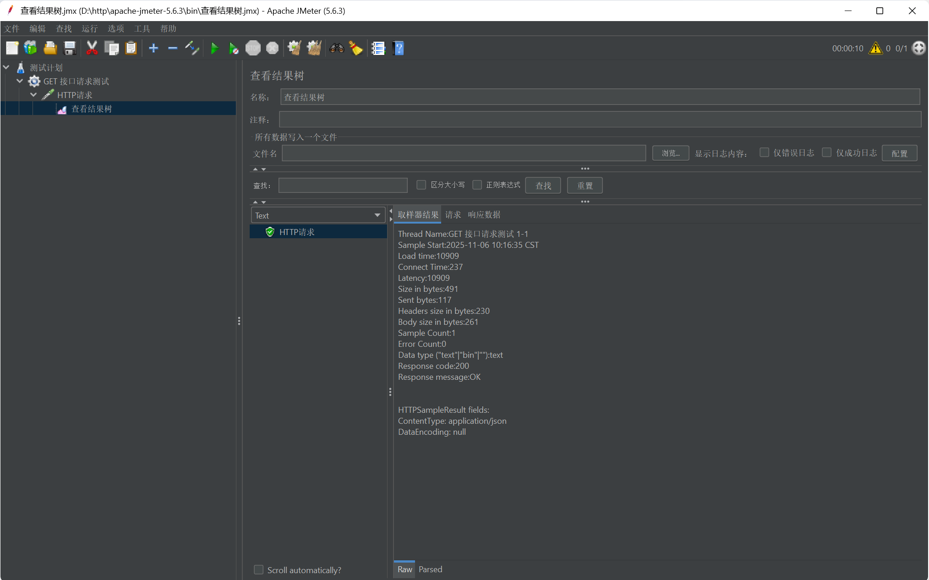Collapse the 测试计划 tree node
Viewport: 929px width, 580px height.
point(6,67)
